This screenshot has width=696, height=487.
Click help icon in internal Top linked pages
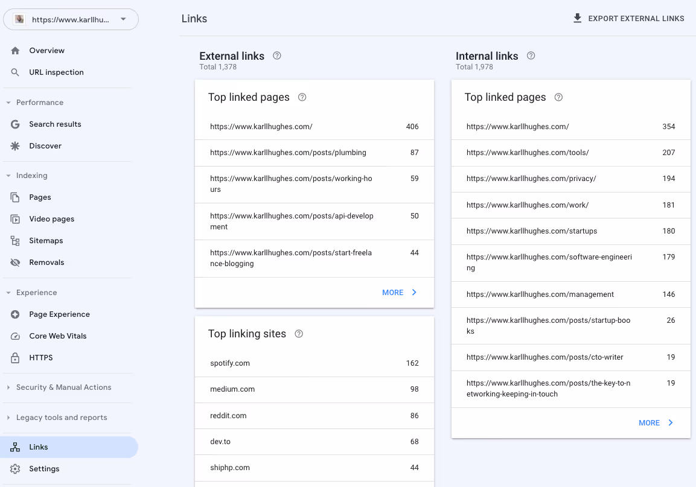coord(559,97)
